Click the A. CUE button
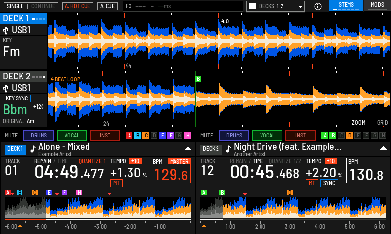This screenshot has width=391, height=234. (108, 6)
